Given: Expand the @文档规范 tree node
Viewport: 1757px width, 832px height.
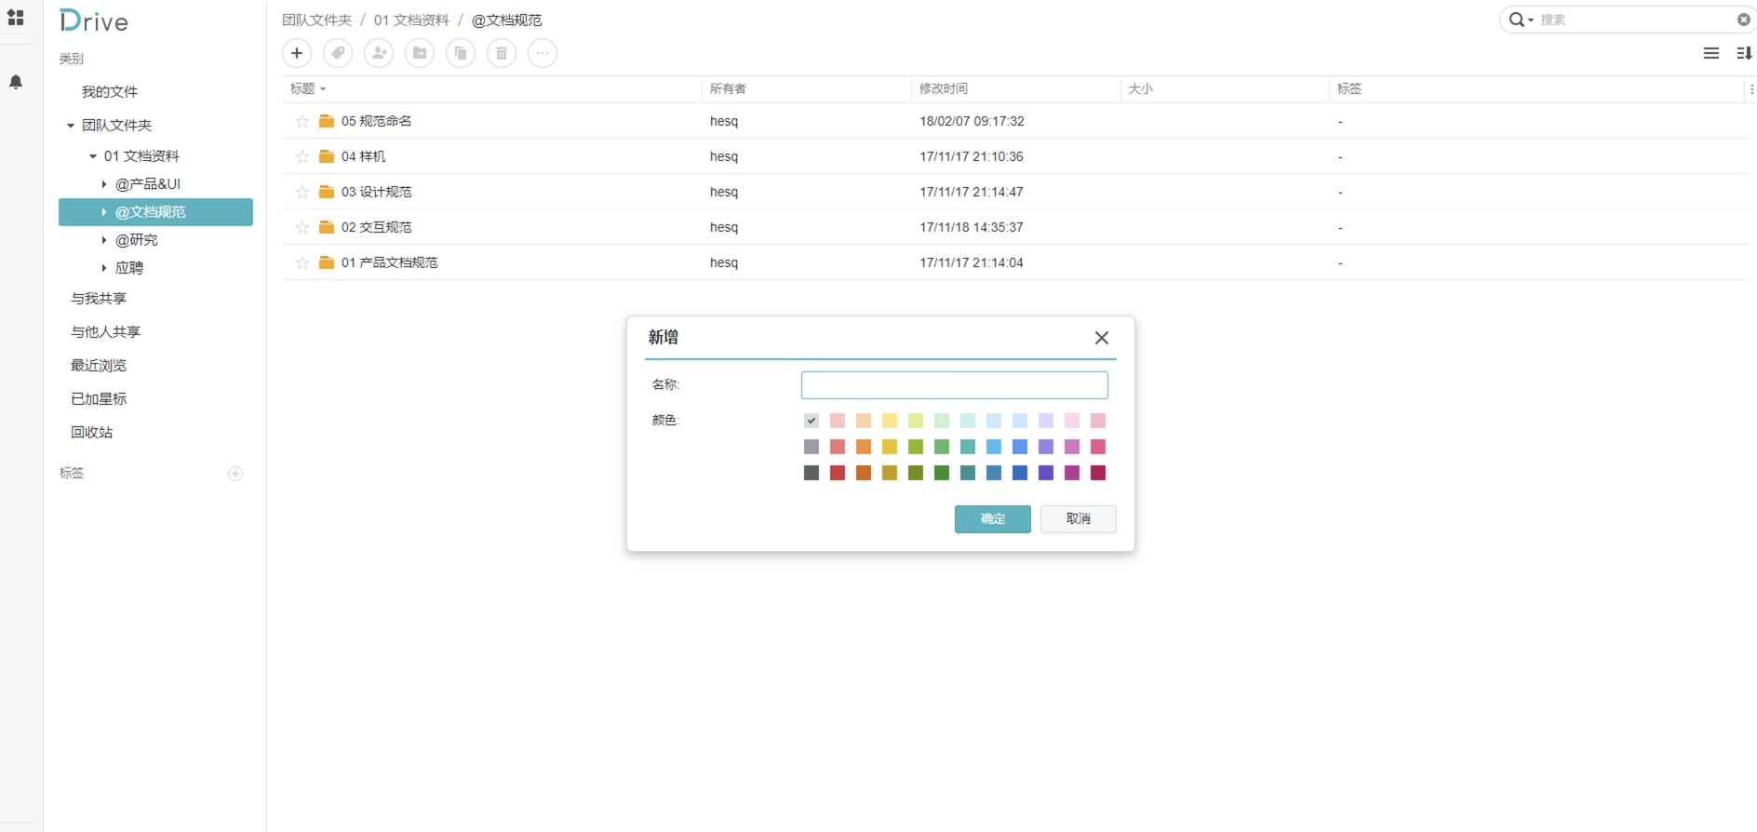Looking at the screenshot, I should point(104,212).
